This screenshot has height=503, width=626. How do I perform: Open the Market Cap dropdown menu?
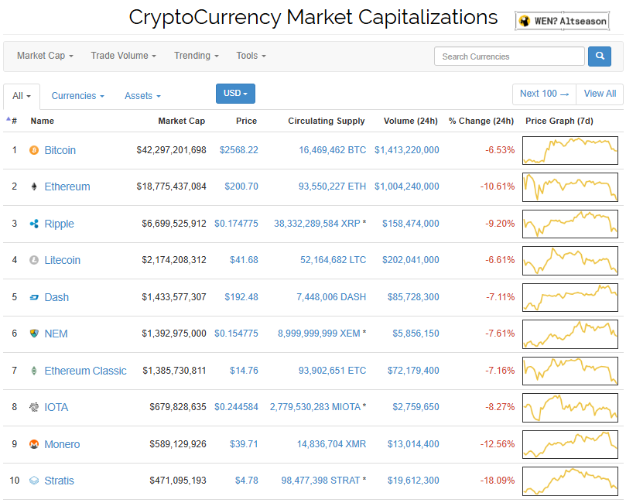pos(45,56)
